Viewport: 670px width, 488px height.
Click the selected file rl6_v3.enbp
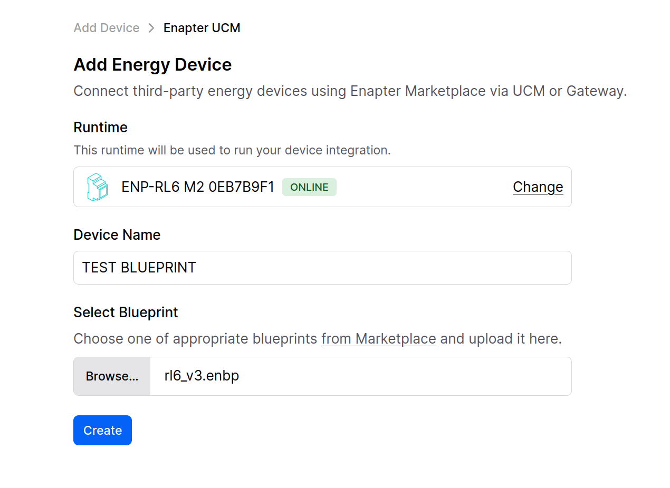pos(202,376)
